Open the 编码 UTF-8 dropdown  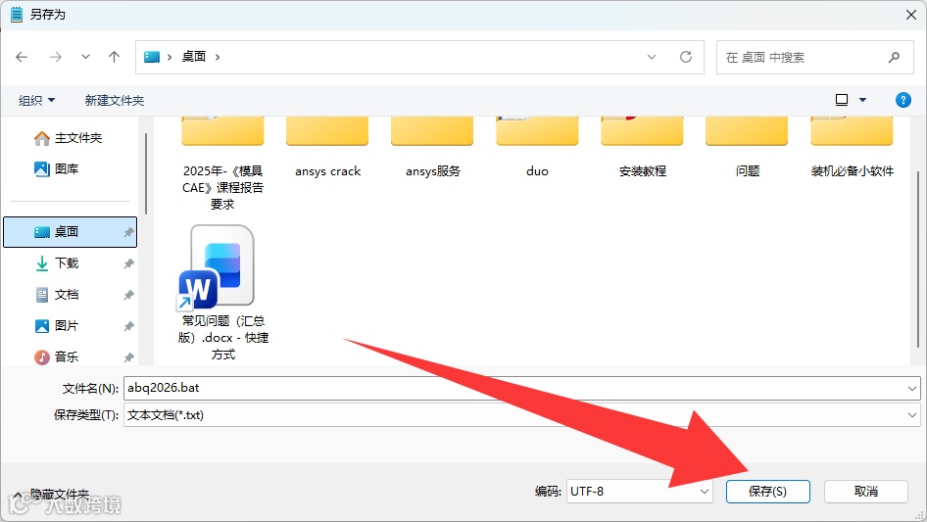click(639, 492)
